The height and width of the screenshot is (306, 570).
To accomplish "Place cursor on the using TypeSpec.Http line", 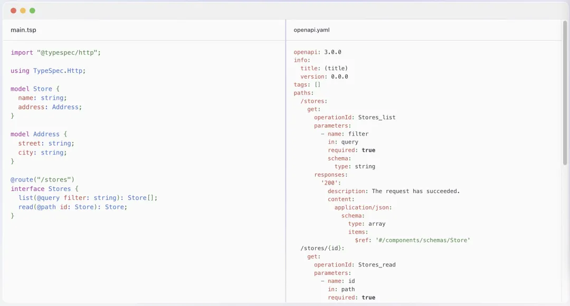I will (47, 71).
